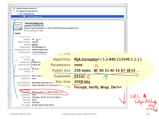Click the small Algorithm value RSA Encryption
159x119 pixels.
click(47, 92)
